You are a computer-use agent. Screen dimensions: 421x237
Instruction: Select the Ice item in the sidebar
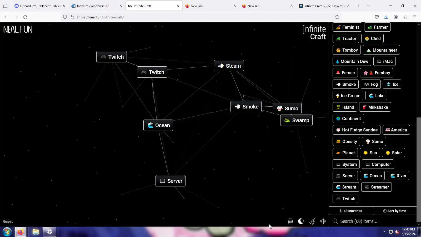[x=392, y=84]
